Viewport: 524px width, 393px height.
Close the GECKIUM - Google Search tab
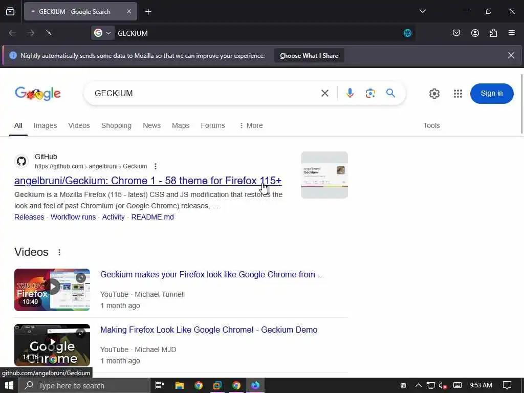click(128, 11)
